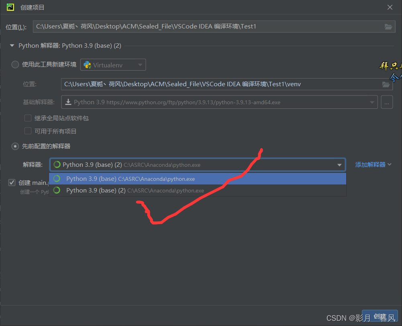Expand the 'Add interpreter' dropdown link

tap(373, 164)
